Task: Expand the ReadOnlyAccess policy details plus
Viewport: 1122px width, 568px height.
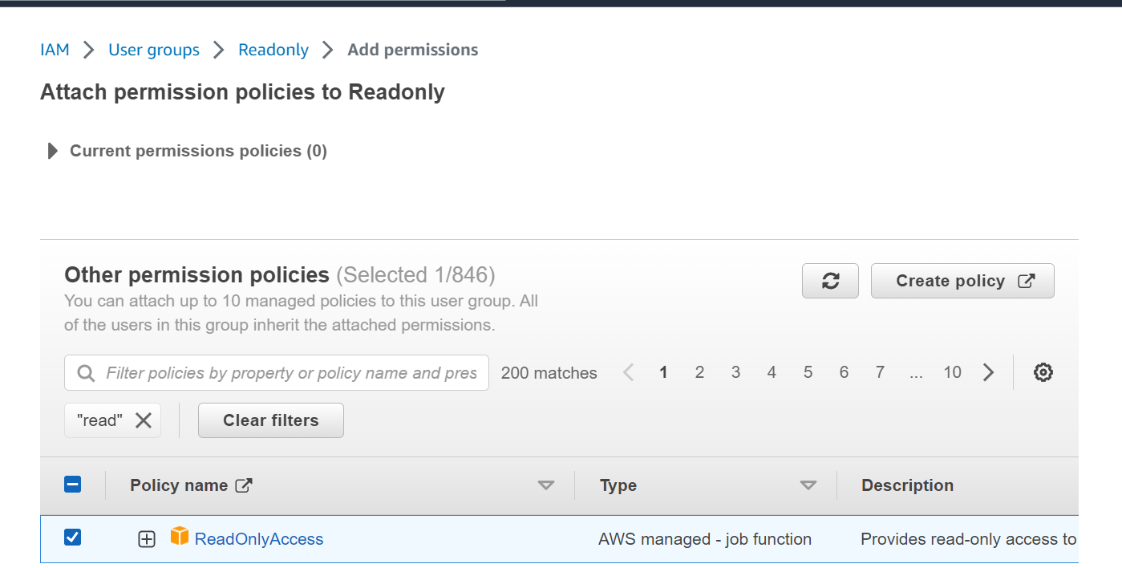Action: [146, 539]
